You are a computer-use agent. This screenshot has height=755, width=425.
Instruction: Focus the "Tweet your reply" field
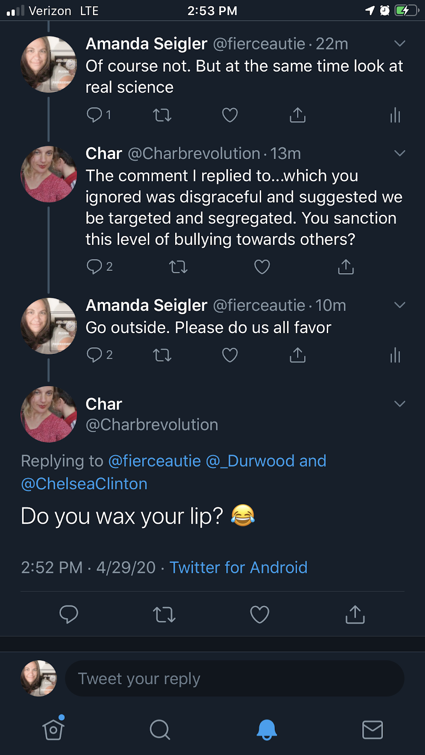tap(234, 679)
